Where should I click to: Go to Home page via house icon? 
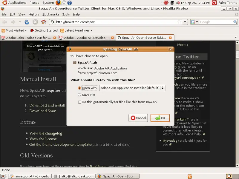click(44, 22)
